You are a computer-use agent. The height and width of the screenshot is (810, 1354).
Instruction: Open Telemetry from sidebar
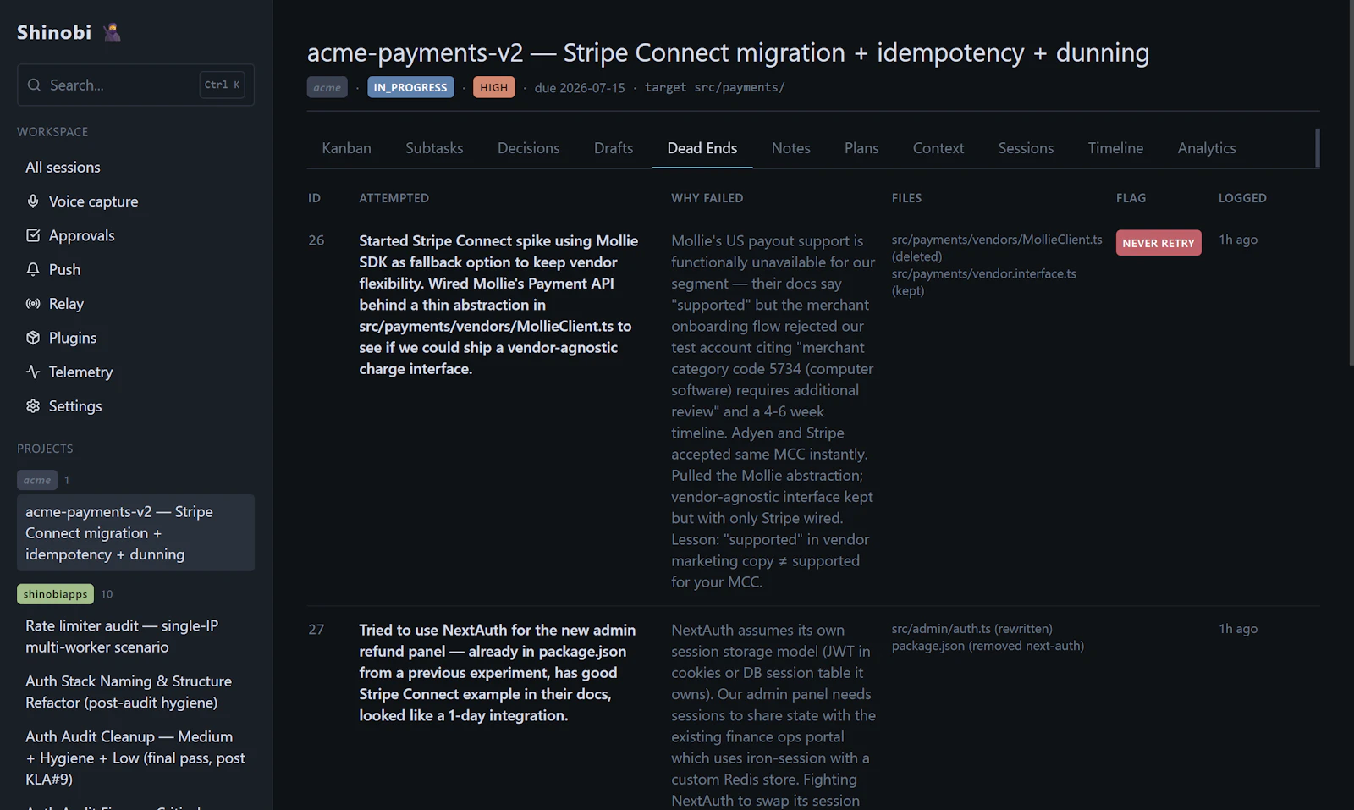pos(135,372)
